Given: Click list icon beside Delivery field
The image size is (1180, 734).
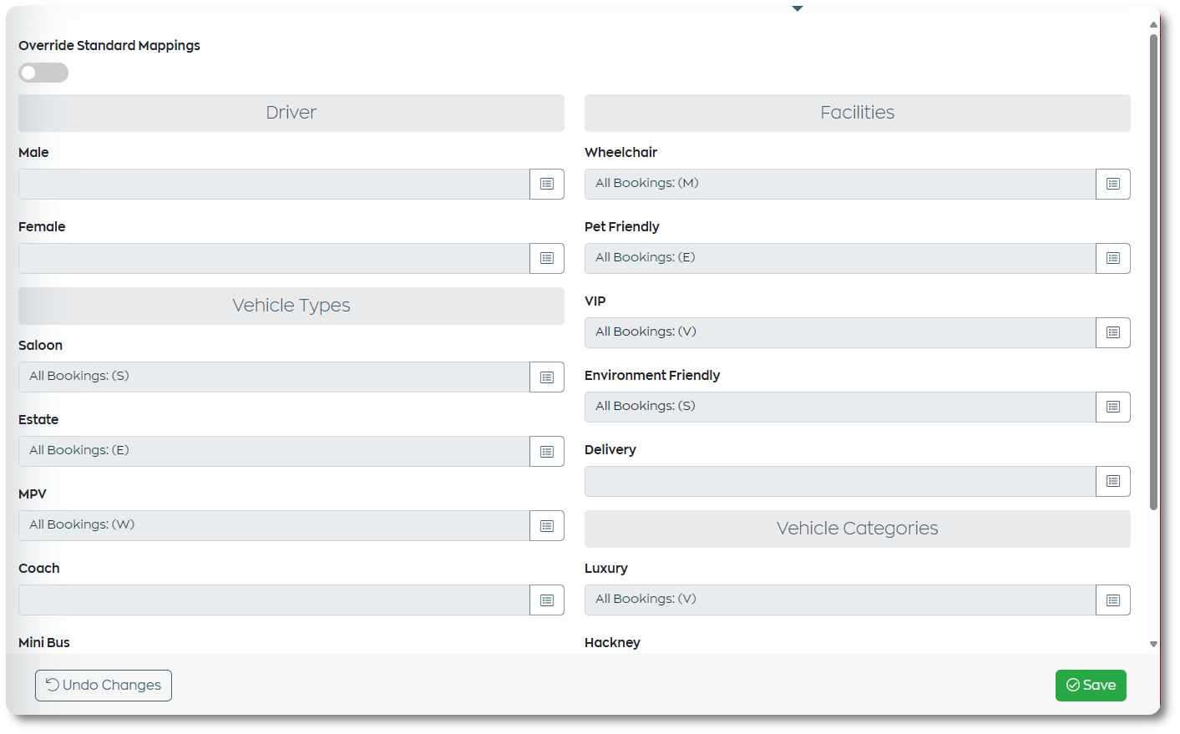Looking at the screenshot, I should pos(1113,481).
